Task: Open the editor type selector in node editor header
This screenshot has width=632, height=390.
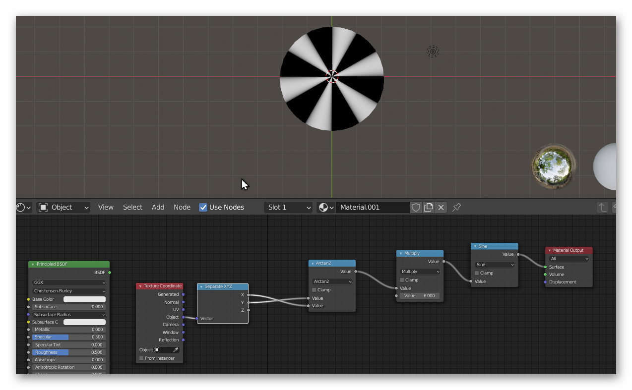Action: pos(23,207)
